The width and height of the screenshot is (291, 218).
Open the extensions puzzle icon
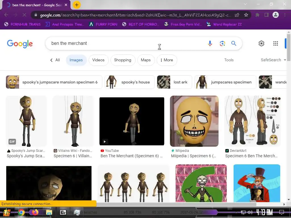click(257, 15)
